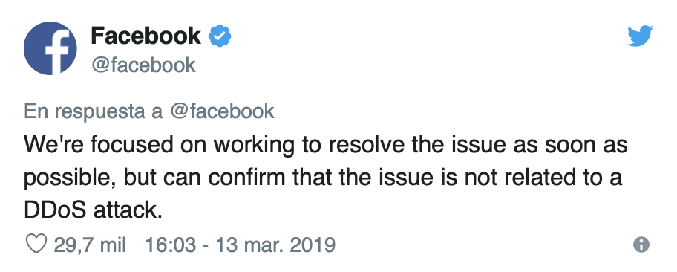
Task: Click the Twitter bird logo
Action: click(x=640, y=36)
